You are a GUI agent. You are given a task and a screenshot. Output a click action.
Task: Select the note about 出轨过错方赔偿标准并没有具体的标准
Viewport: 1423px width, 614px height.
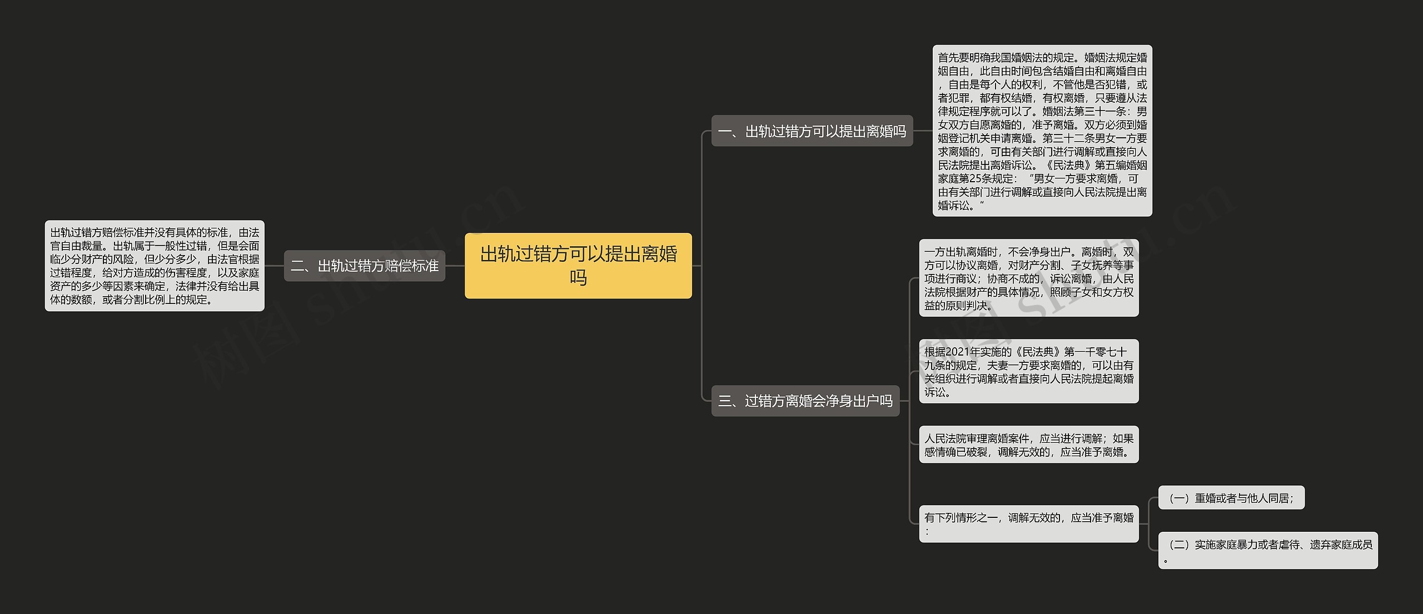[155, 266]
